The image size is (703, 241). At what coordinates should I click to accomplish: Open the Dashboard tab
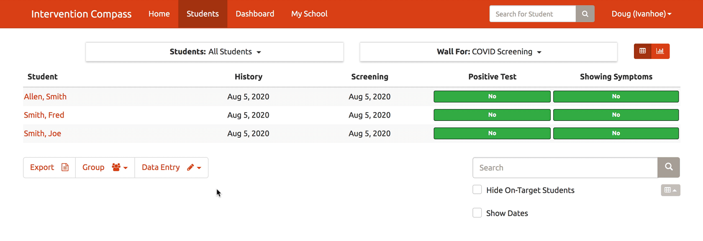tap(255, 14)
